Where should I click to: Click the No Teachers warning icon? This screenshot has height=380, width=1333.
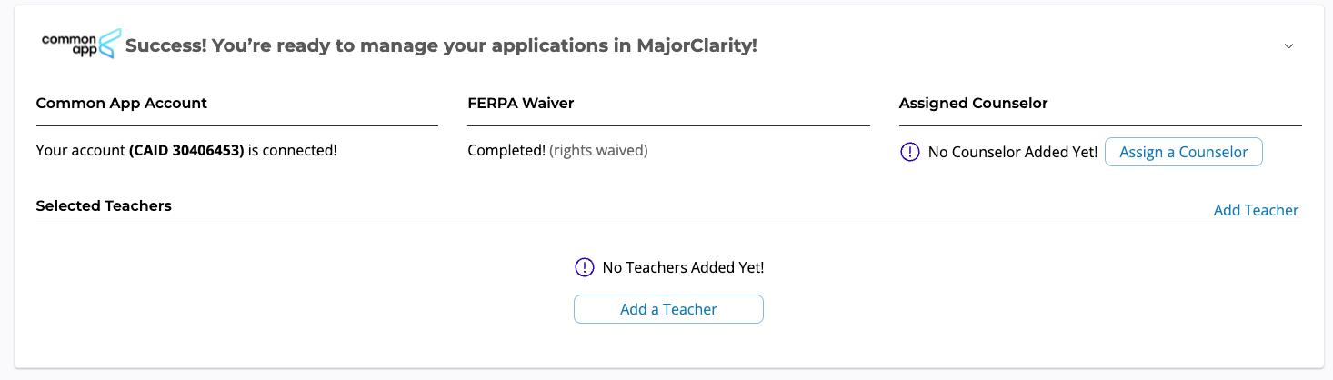coord(584,267)
